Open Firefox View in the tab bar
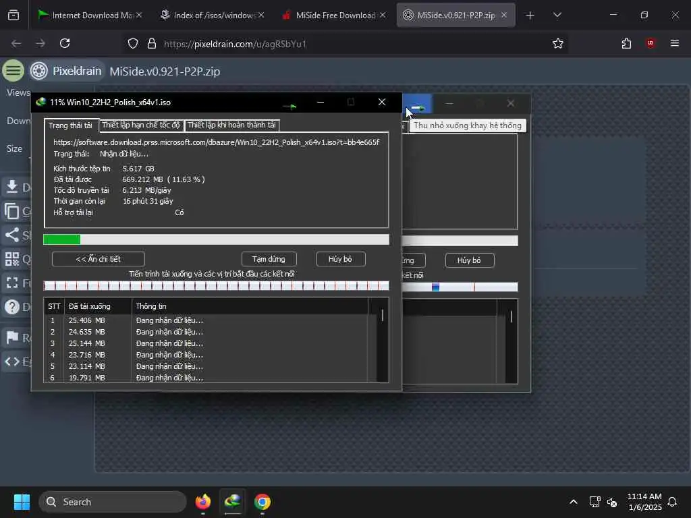 pos(13,16)
